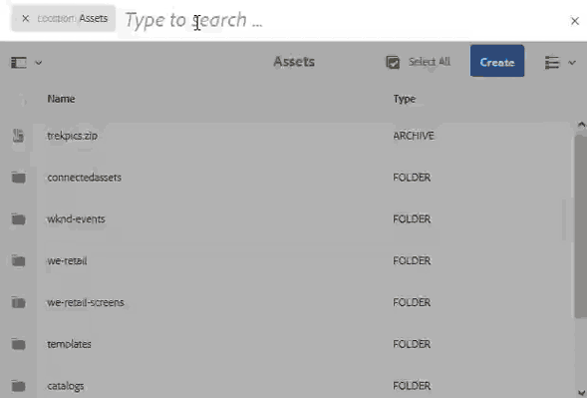The image size is (587, 398).
Task: Expand the rail panel dropdown chevron
Action: (x=39, y=63)
